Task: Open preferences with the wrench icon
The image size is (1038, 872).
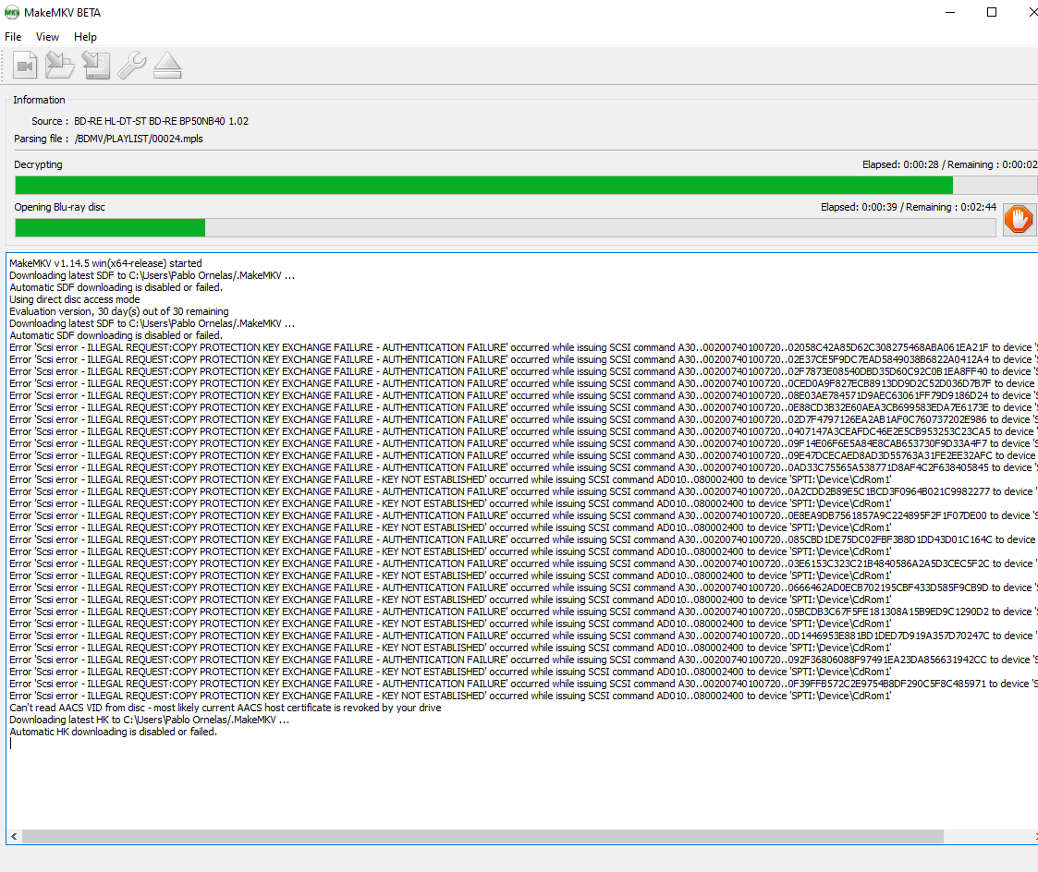Action: click(x=132, y=66)
